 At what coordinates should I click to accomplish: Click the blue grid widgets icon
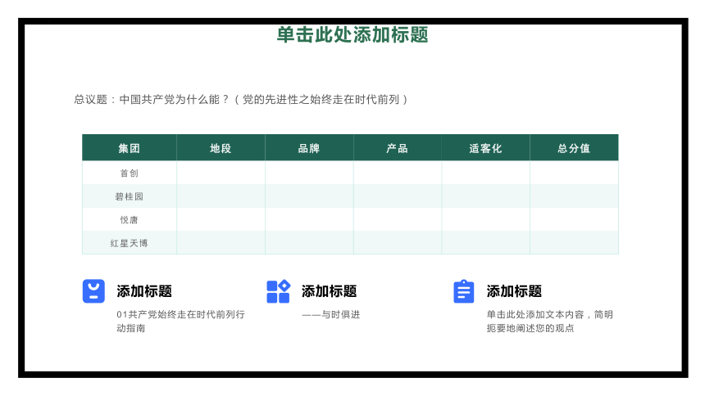(x=279, y=291)
